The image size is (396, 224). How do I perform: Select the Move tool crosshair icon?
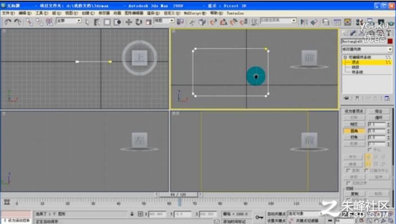[x=128, y=22]
